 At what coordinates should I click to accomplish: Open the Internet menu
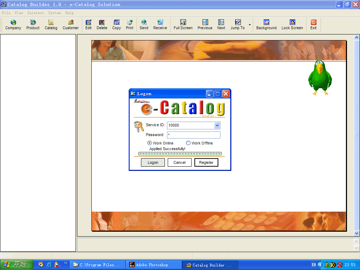pyautogui.click(x=36, y=13)
